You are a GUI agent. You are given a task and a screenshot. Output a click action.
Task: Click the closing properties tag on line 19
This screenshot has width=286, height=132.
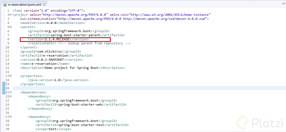click(32, 84)
